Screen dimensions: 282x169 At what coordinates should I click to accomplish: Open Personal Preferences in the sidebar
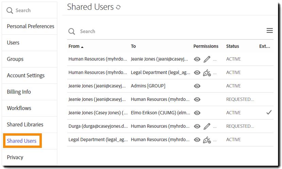tap(30, 26)
